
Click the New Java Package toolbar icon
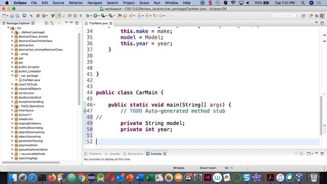point(38,16)
